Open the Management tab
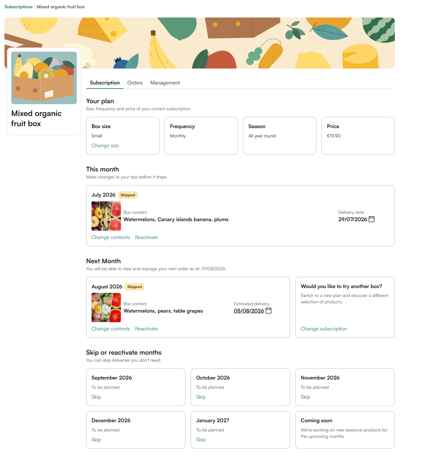This screenshot has height=456, width=428. click(165, 83)
